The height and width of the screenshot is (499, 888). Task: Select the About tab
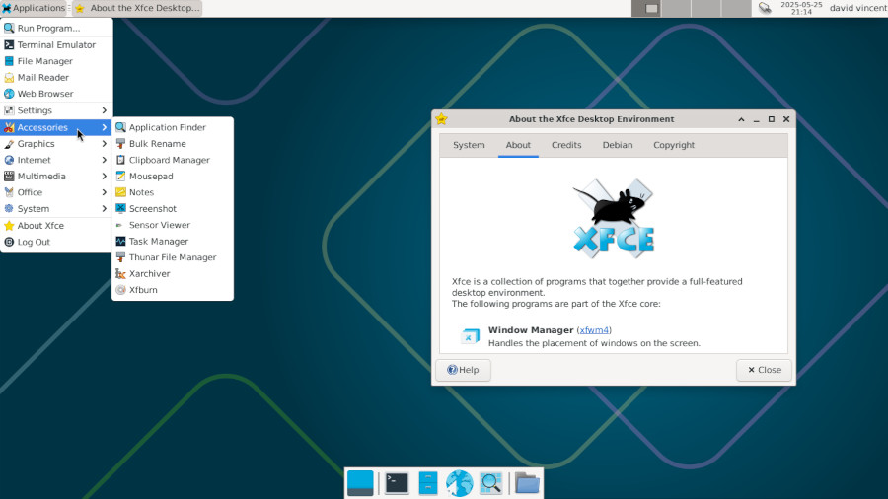tap(518, 145)
